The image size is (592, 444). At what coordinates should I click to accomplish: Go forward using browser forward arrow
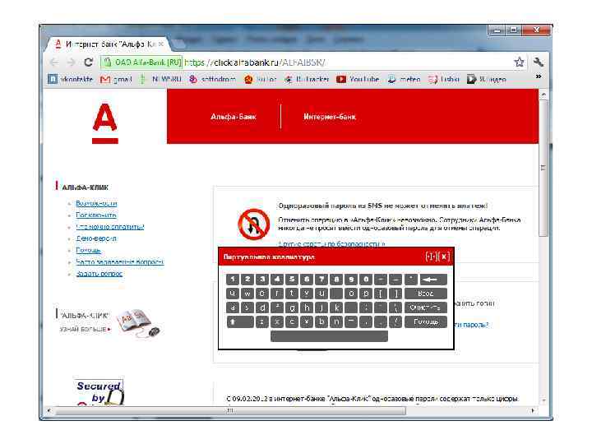coord(71,62)
